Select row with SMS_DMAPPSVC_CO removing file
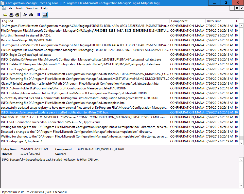 point(120,74)
